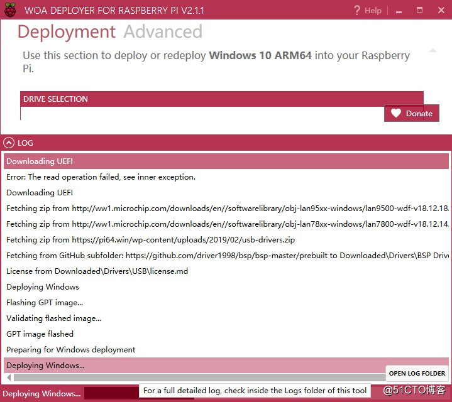The image size is (452, 402).
Task: Click the faint scroll-up arrow near description
Action: [x=433, y=51]
